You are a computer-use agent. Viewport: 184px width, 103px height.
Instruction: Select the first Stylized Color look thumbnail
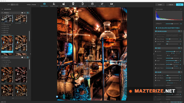point(7,75)
